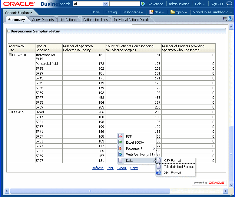Screen dimensions: 235x197
Task: Expand the L14 AS5 anatomical site
Action: point(10,112)
